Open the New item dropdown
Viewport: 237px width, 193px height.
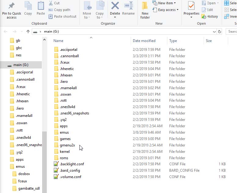(x=164, y=3)
